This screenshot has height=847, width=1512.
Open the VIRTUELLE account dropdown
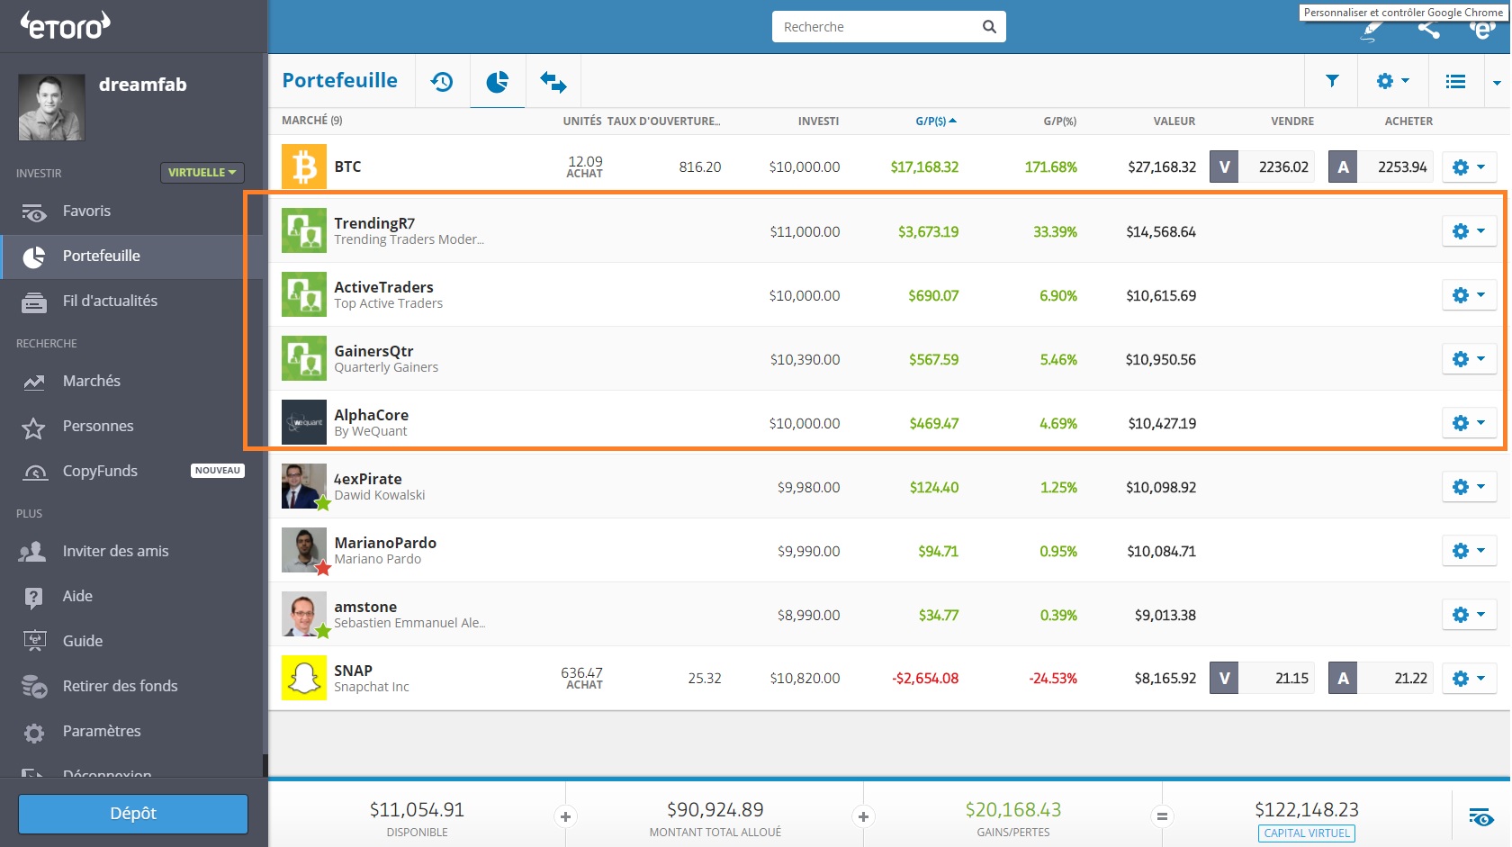coord(202,172)
